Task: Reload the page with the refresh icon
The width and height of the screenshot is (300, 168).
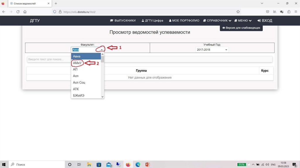Action: click(x=18, y=12)
